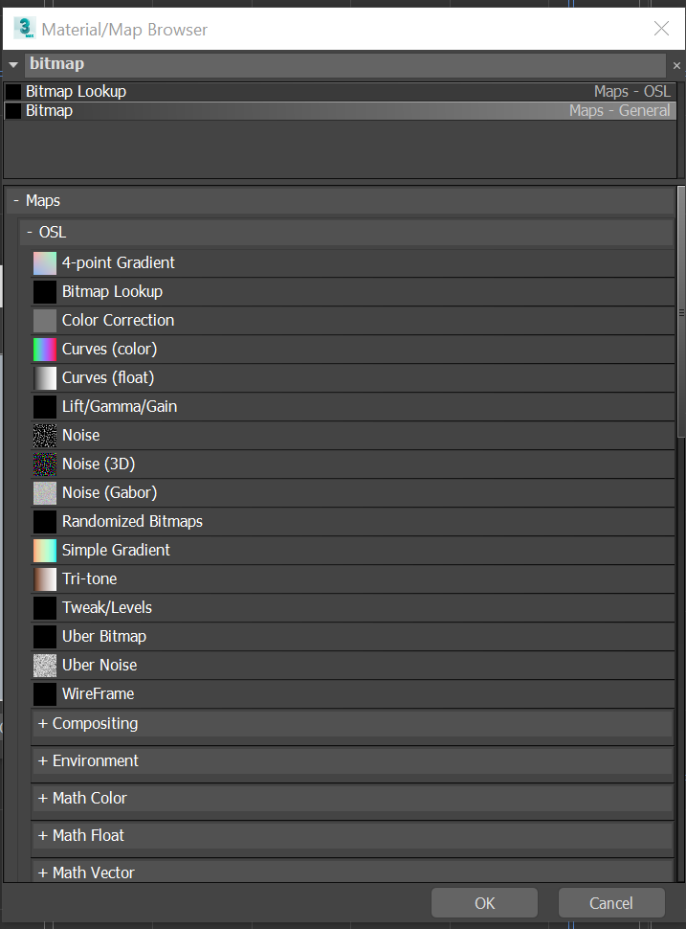Image resolution: width=686 pixels, height=929 pixels.
Task: Click into the bitmap search field
Action: [344, 65]
